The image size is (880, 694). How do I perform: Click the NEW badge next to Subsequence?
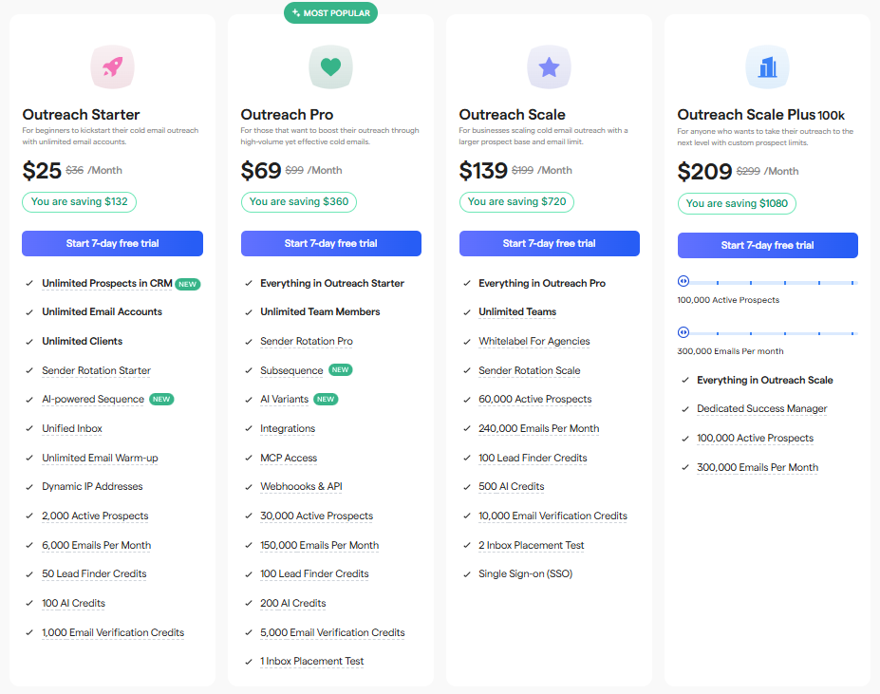(340, 370)
